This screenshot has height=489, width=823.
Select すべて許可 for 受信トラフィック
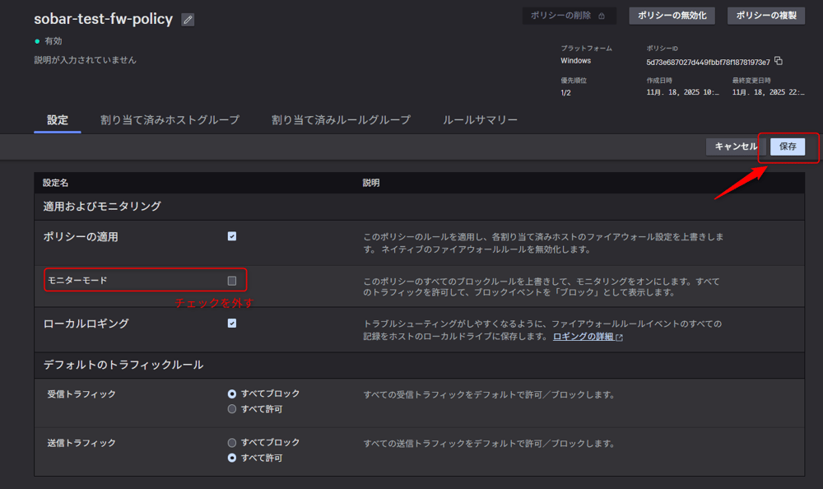point(232,408)
